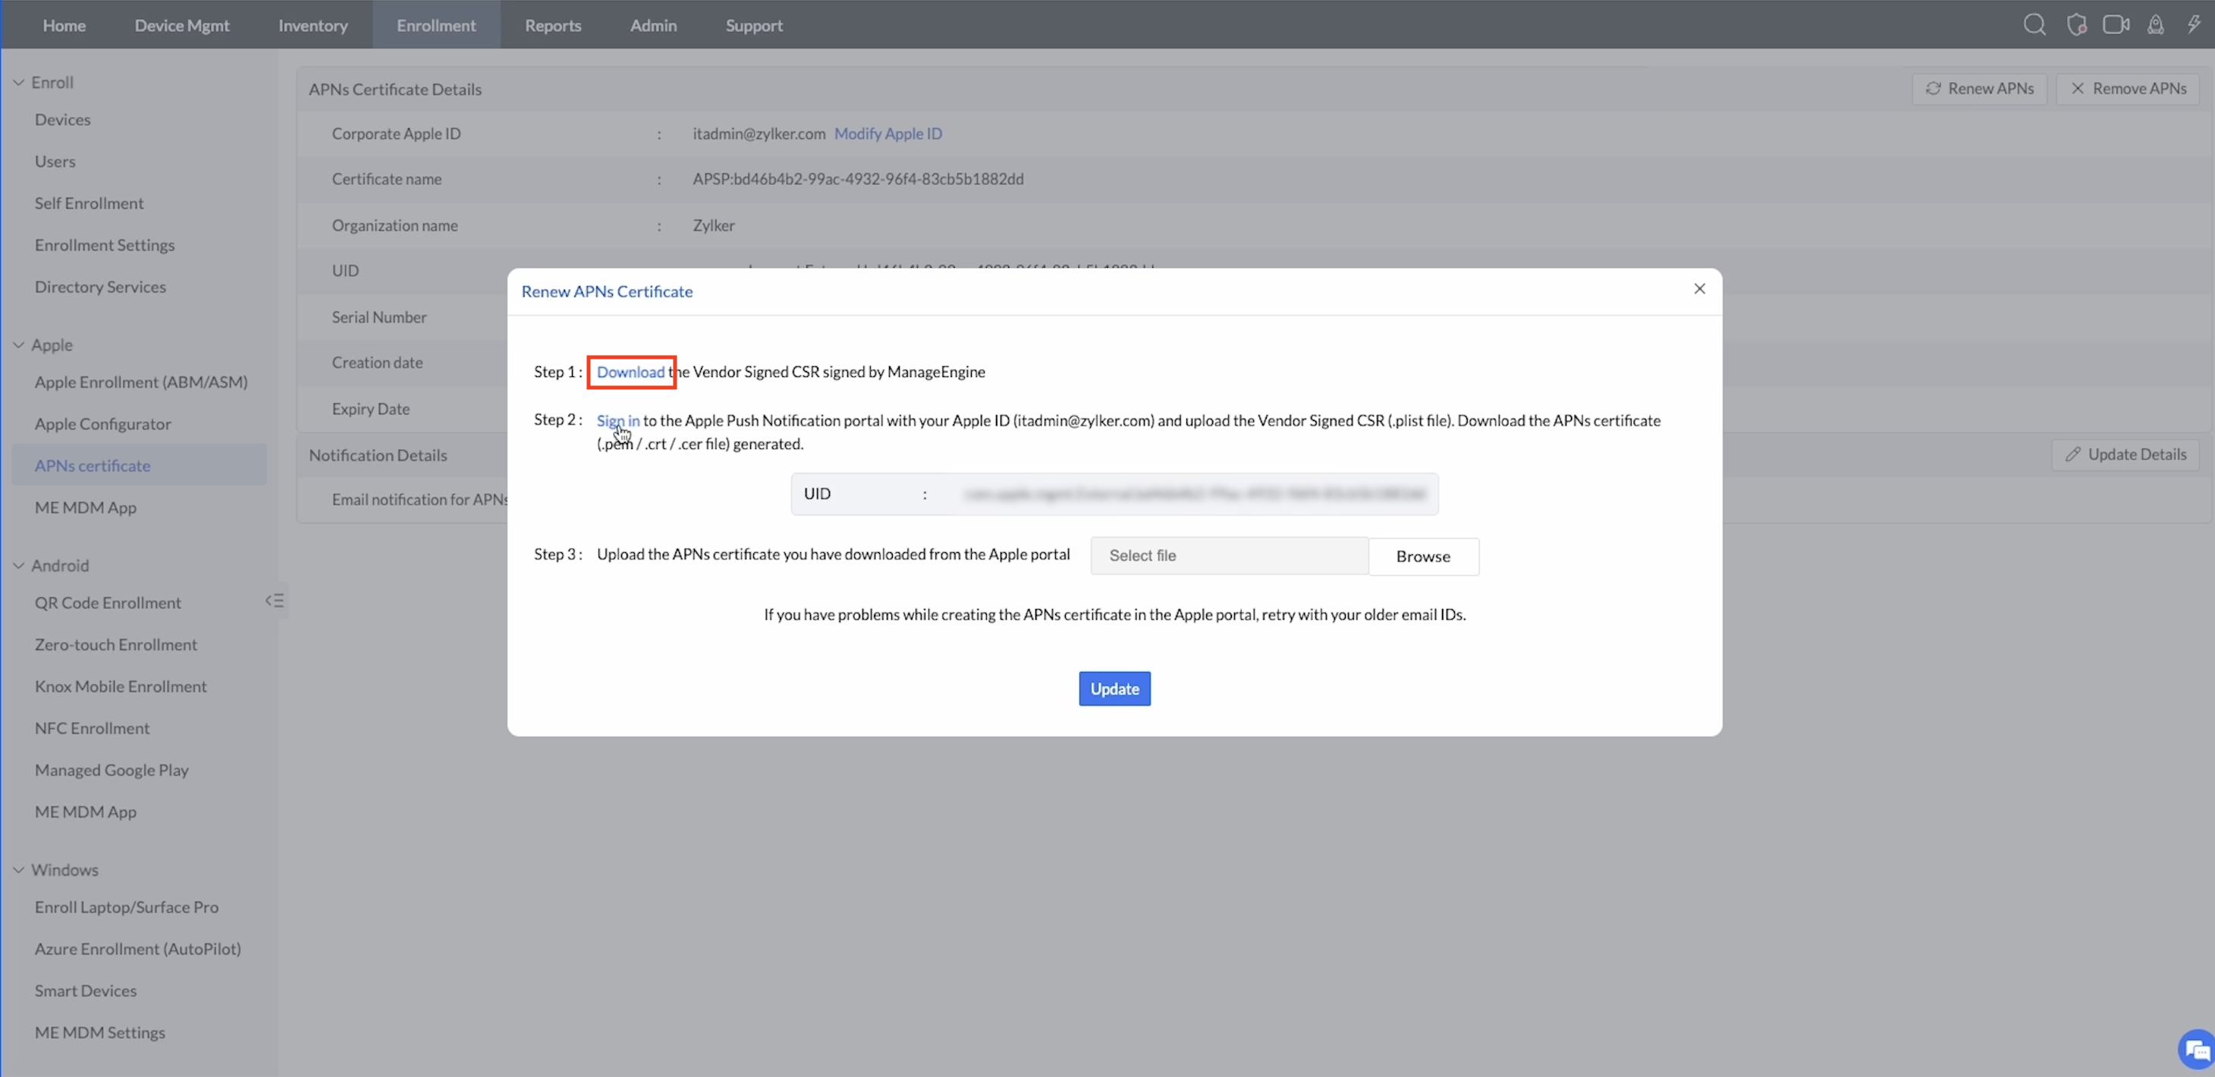Click Download link for Vendor Signed CSR
This screenshot has width=2215, height=1077.
click(x=630, y=372)
